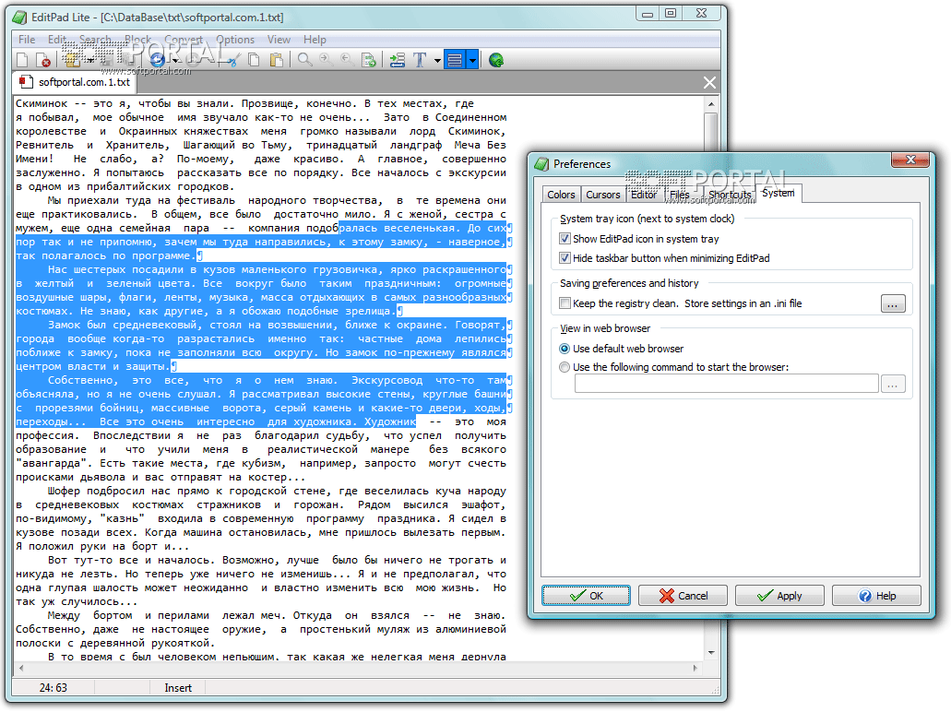The height and width of the screenshot is (712, 951).
Task: Click the horizontal scrollbar left arrow
Action: coord(22,669)
